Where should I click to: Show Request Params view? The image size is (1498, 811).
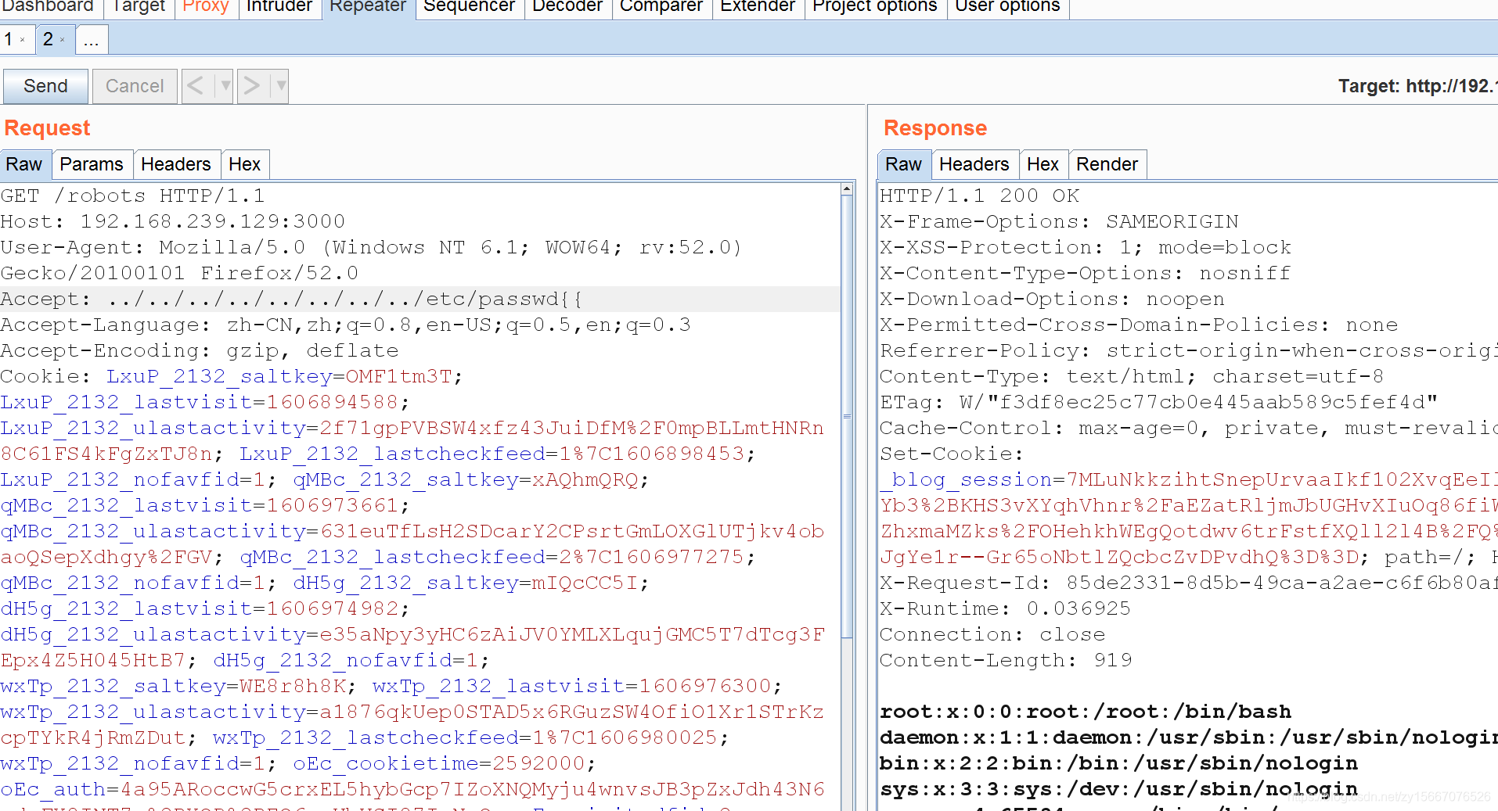tap(92, 165)
